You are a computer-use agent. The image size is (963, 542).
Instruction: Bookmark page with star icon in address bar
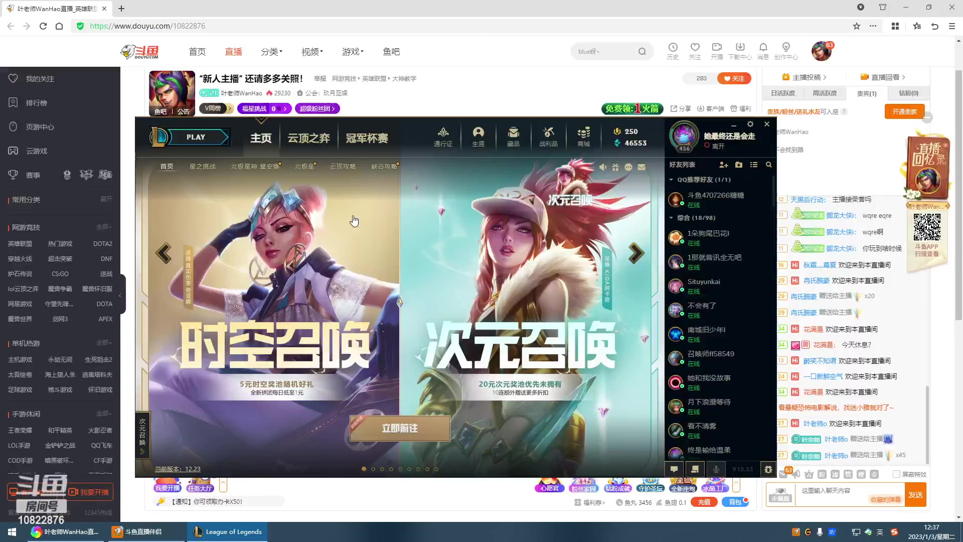click(857, 26)
